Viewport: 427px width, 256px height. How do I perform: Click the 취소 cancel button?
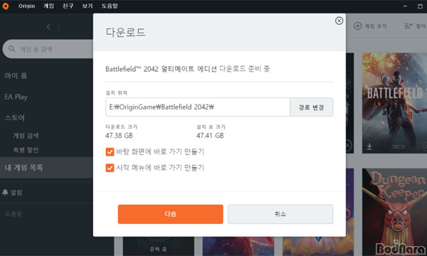point(280,214)
